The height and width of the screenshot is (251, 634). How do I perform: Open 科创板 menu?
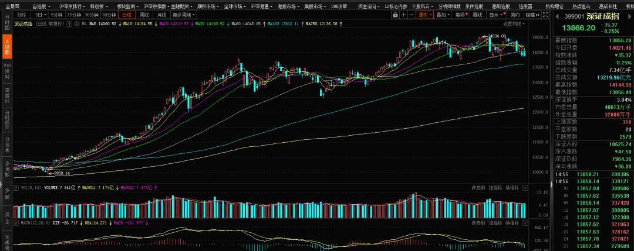(x=99, y=6)
